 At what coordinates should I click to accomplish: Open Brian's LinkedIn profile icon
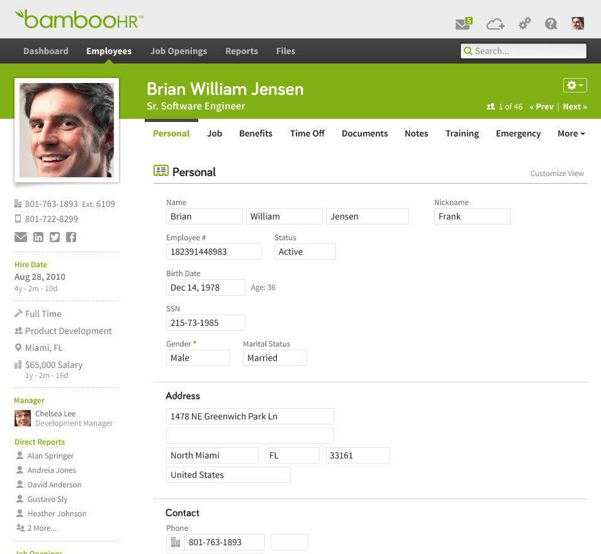(38, 237)
